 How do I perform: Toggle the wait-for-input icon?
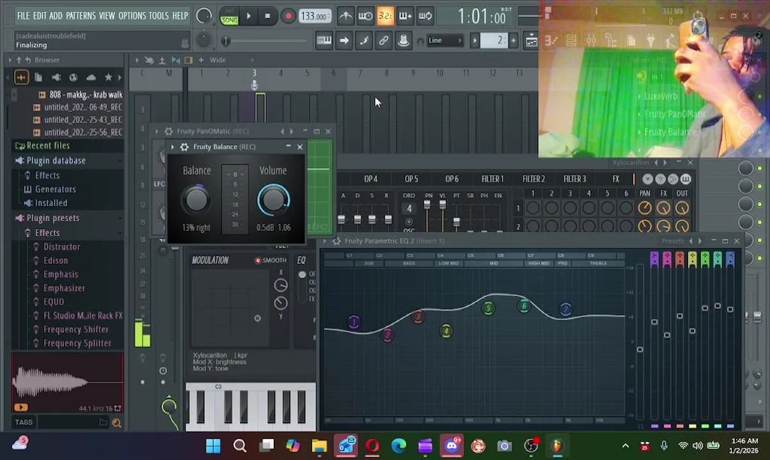(365, 16)
